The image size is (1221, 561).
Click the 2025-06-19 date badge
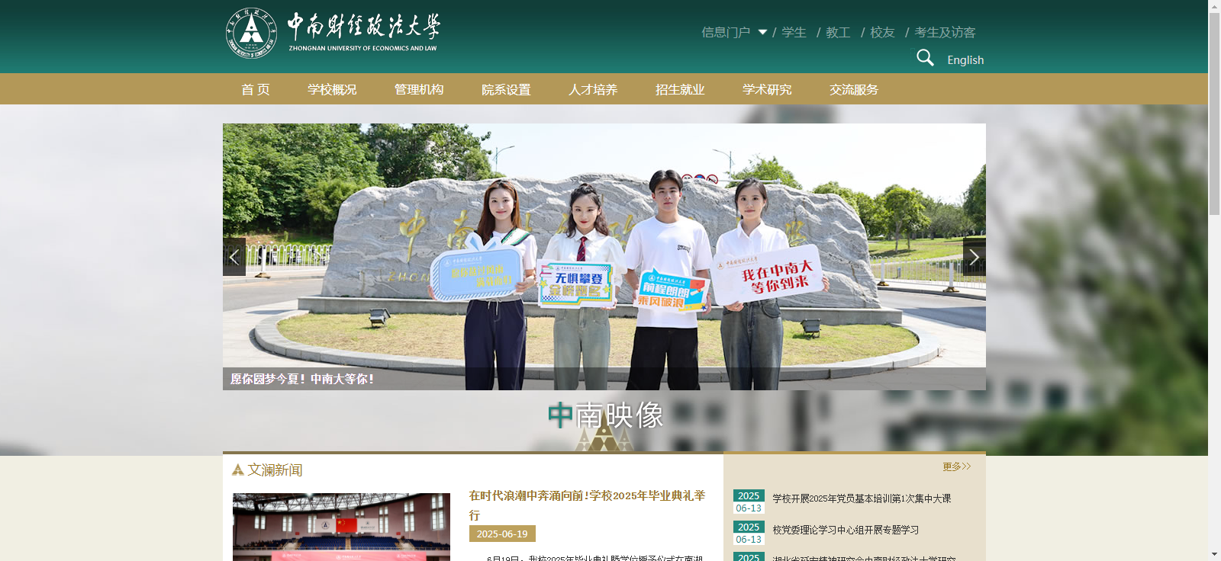tap(502, 534)
